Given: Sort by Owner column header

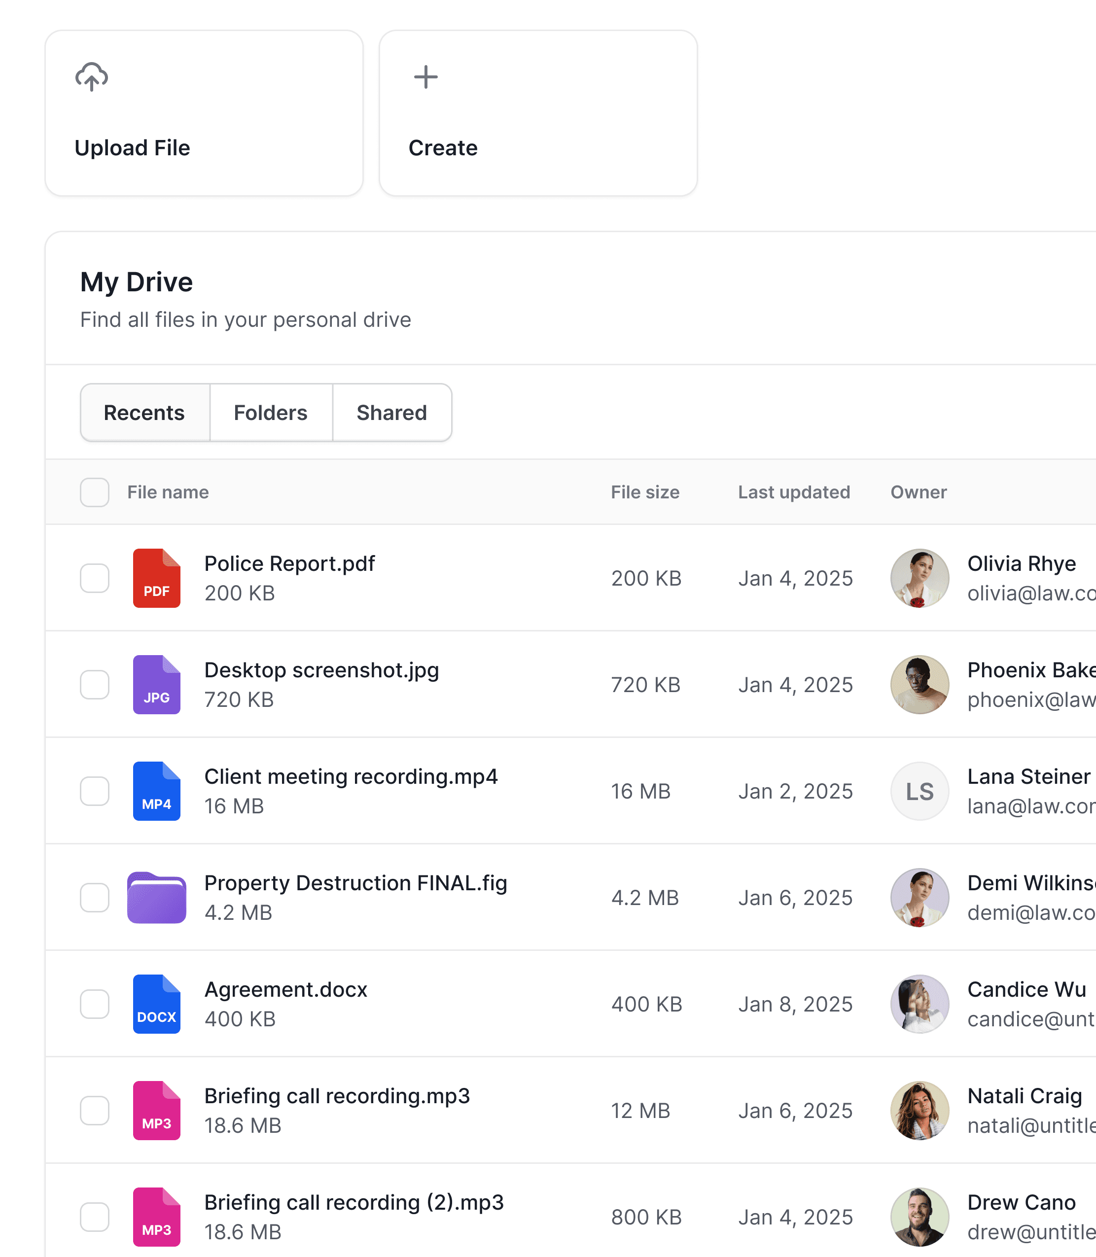Looking at the screenshot, I should pyautogui.click(x=919, y=492).
